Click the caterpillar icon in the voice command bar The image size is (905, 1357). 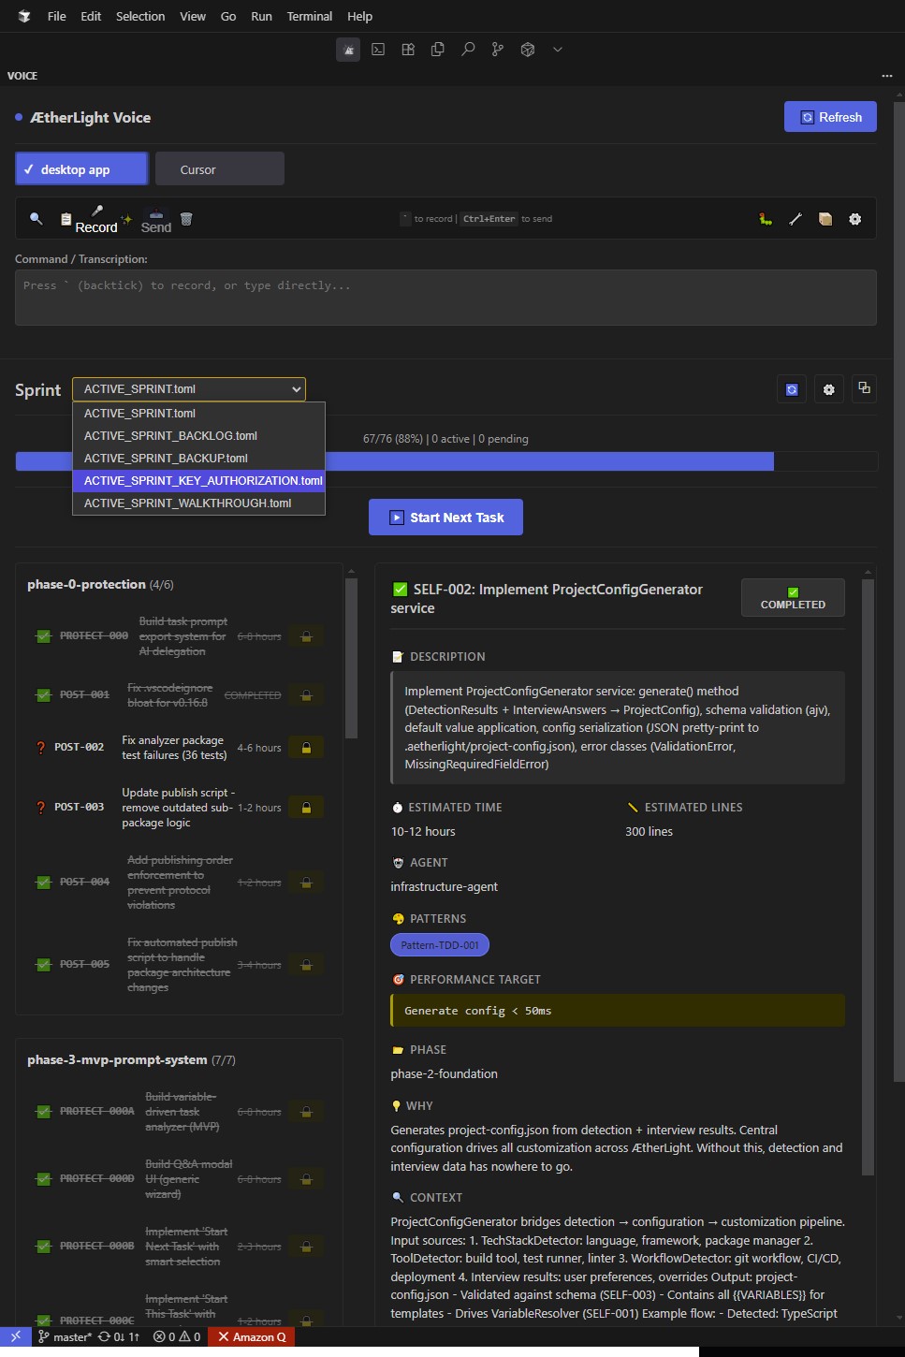coord(766,218)
